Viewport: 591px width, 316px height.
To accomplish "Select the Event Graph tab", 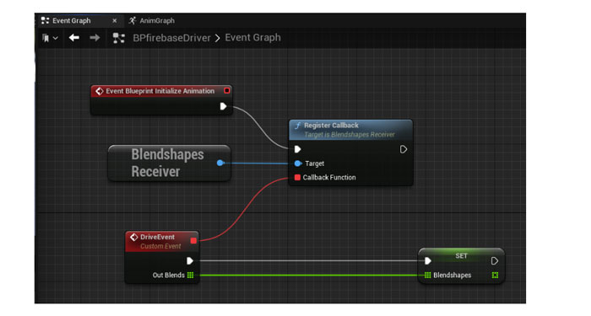I will tap(72, 21).
